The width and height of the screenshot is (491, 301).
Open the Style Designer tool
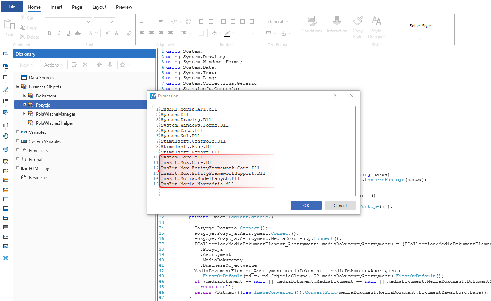376,22
